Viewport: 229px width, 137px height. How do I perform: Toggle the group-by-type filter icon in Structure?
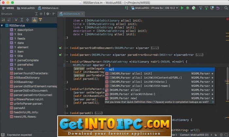[x=16, y=20]
